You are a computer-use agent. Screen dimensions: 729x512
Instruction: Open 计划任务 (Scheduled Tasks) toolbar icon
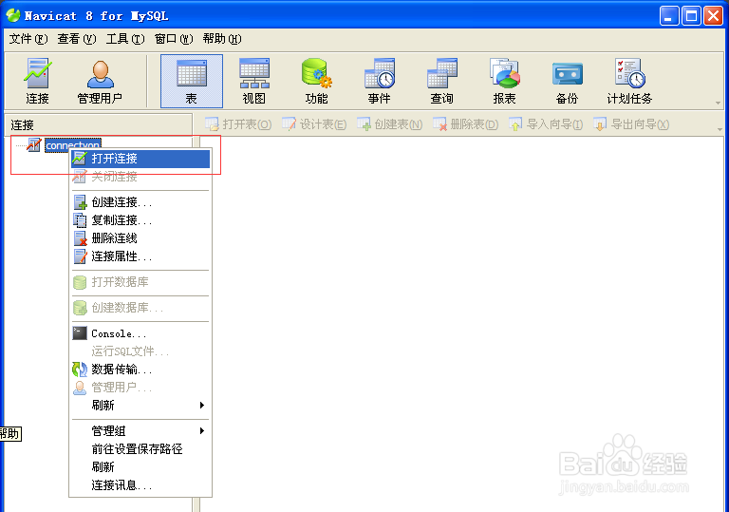pos(629,82)
